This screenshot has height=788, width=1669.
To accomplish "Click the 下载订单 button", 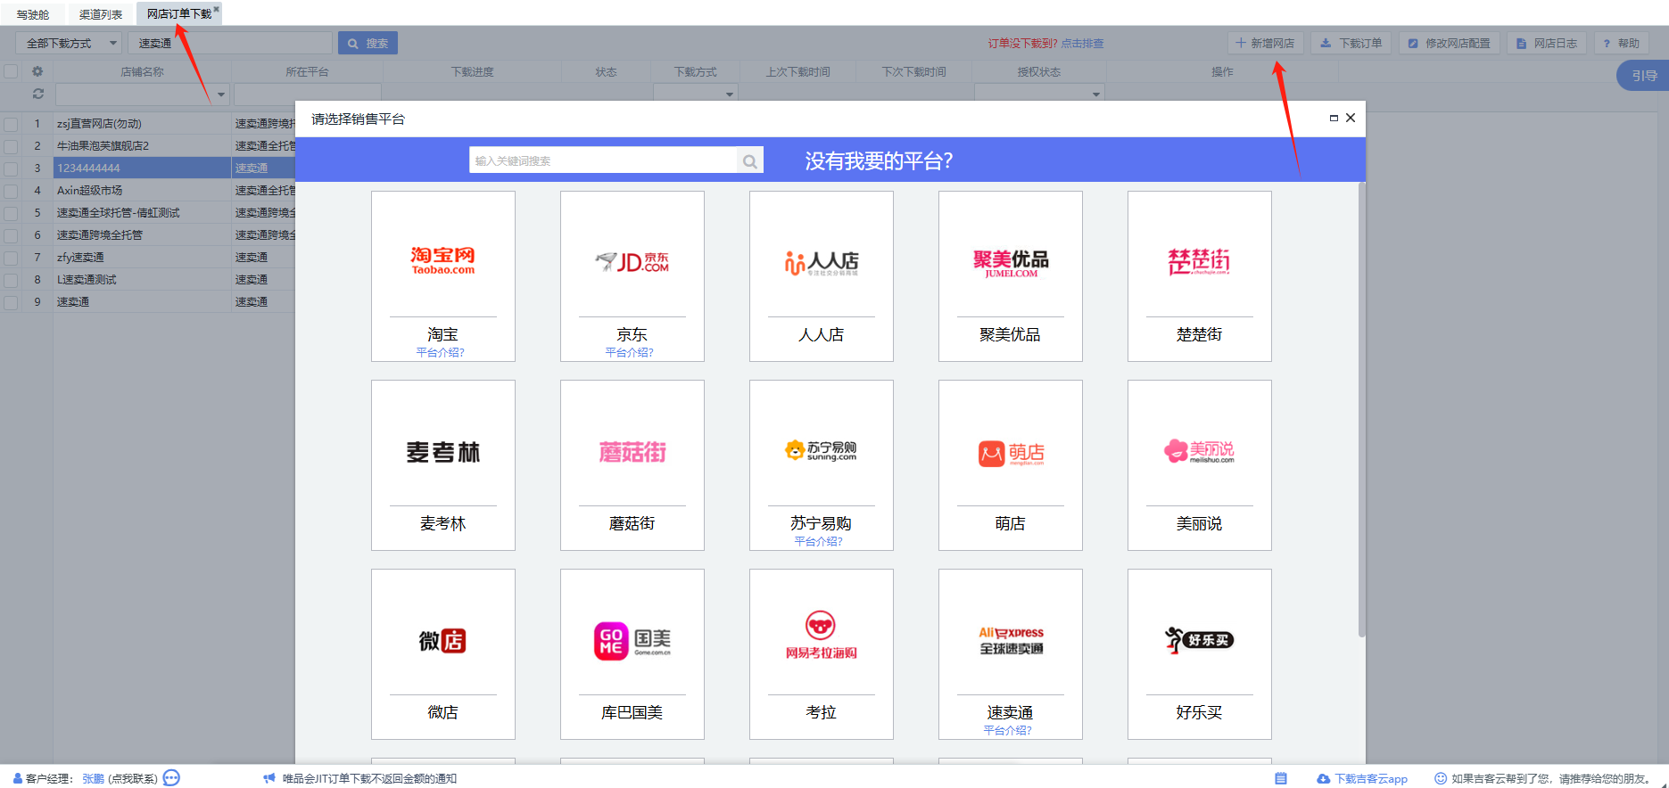I will (x=1351, y=43).
